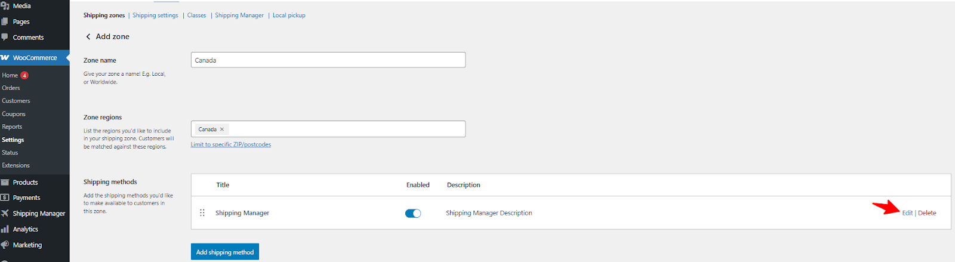Switch to the Classes tab

(x=196, y=16)
